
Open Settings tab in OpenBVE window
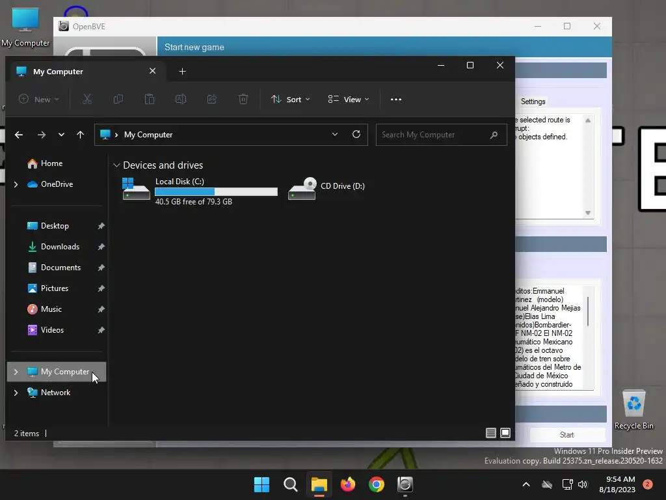pyautogui.click(x=533, y=102)
